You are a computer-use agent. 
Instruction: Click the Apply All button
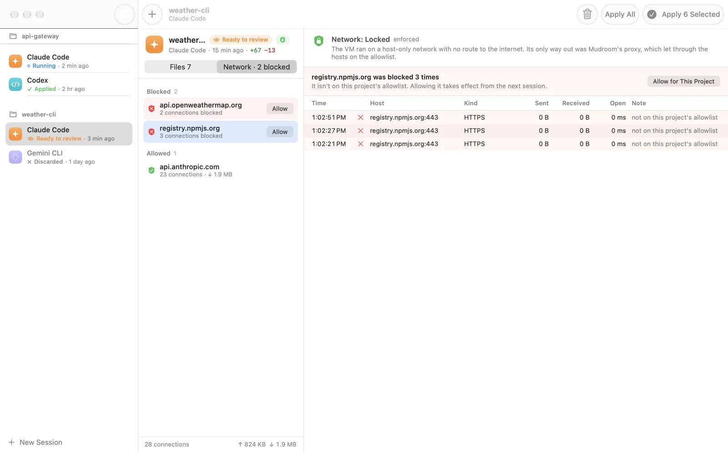click(x=620, y=14)
